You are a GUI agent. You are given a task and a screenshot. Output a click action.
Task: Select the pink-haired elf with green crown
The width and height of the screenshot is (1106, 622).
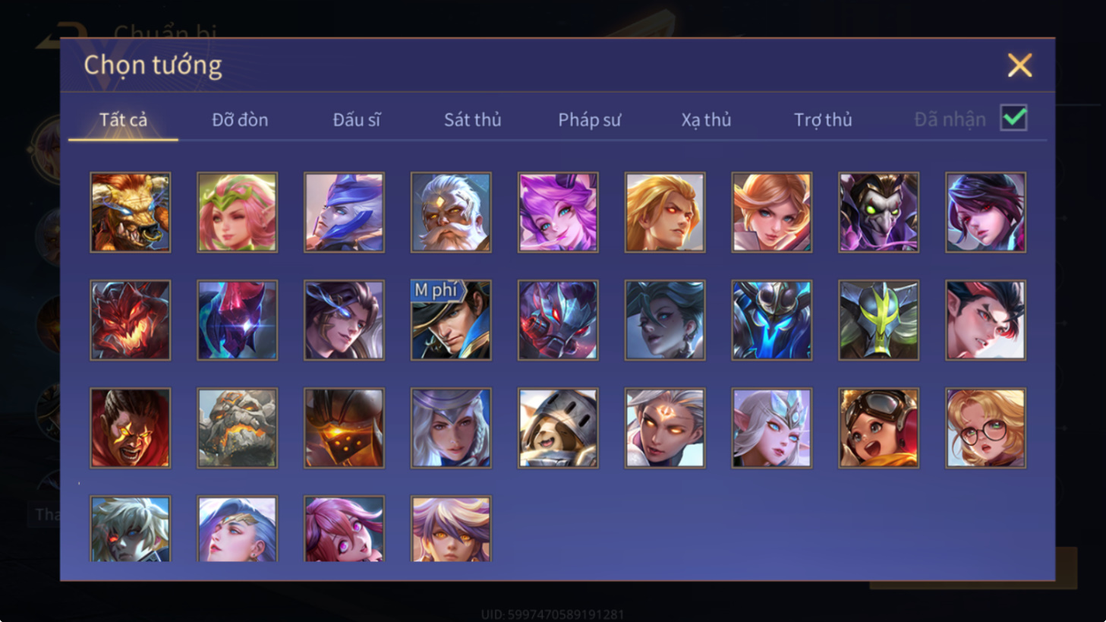tap(238, 212)
